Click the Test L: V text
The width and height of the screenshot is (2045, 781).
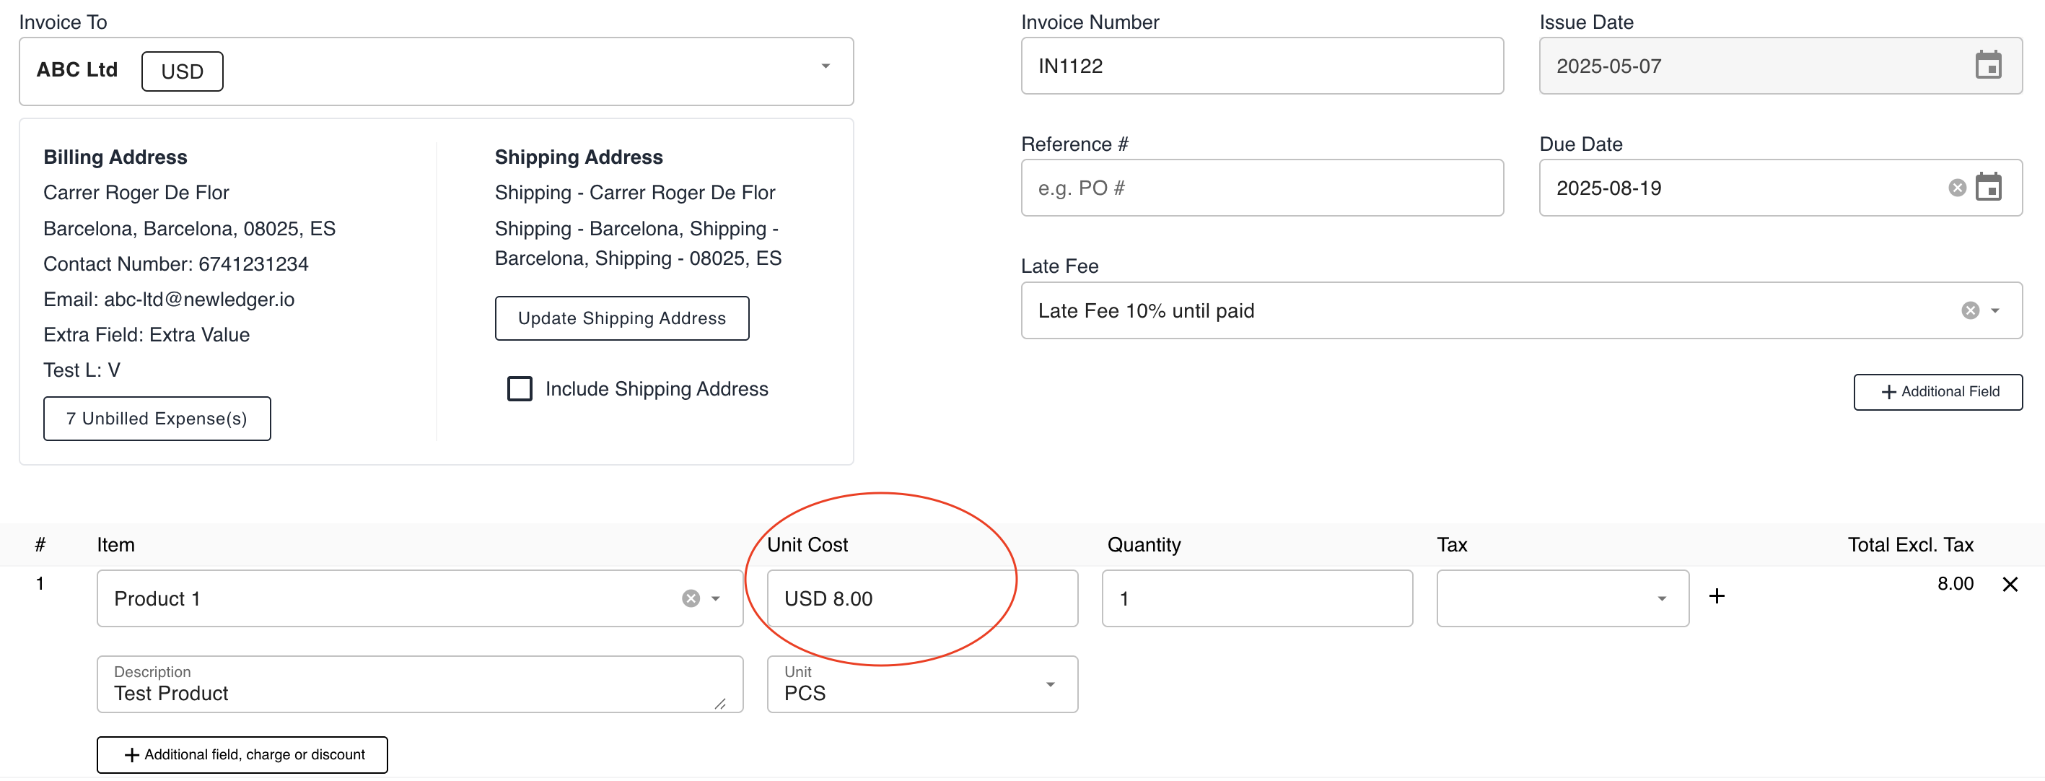[x=82, y=370]
